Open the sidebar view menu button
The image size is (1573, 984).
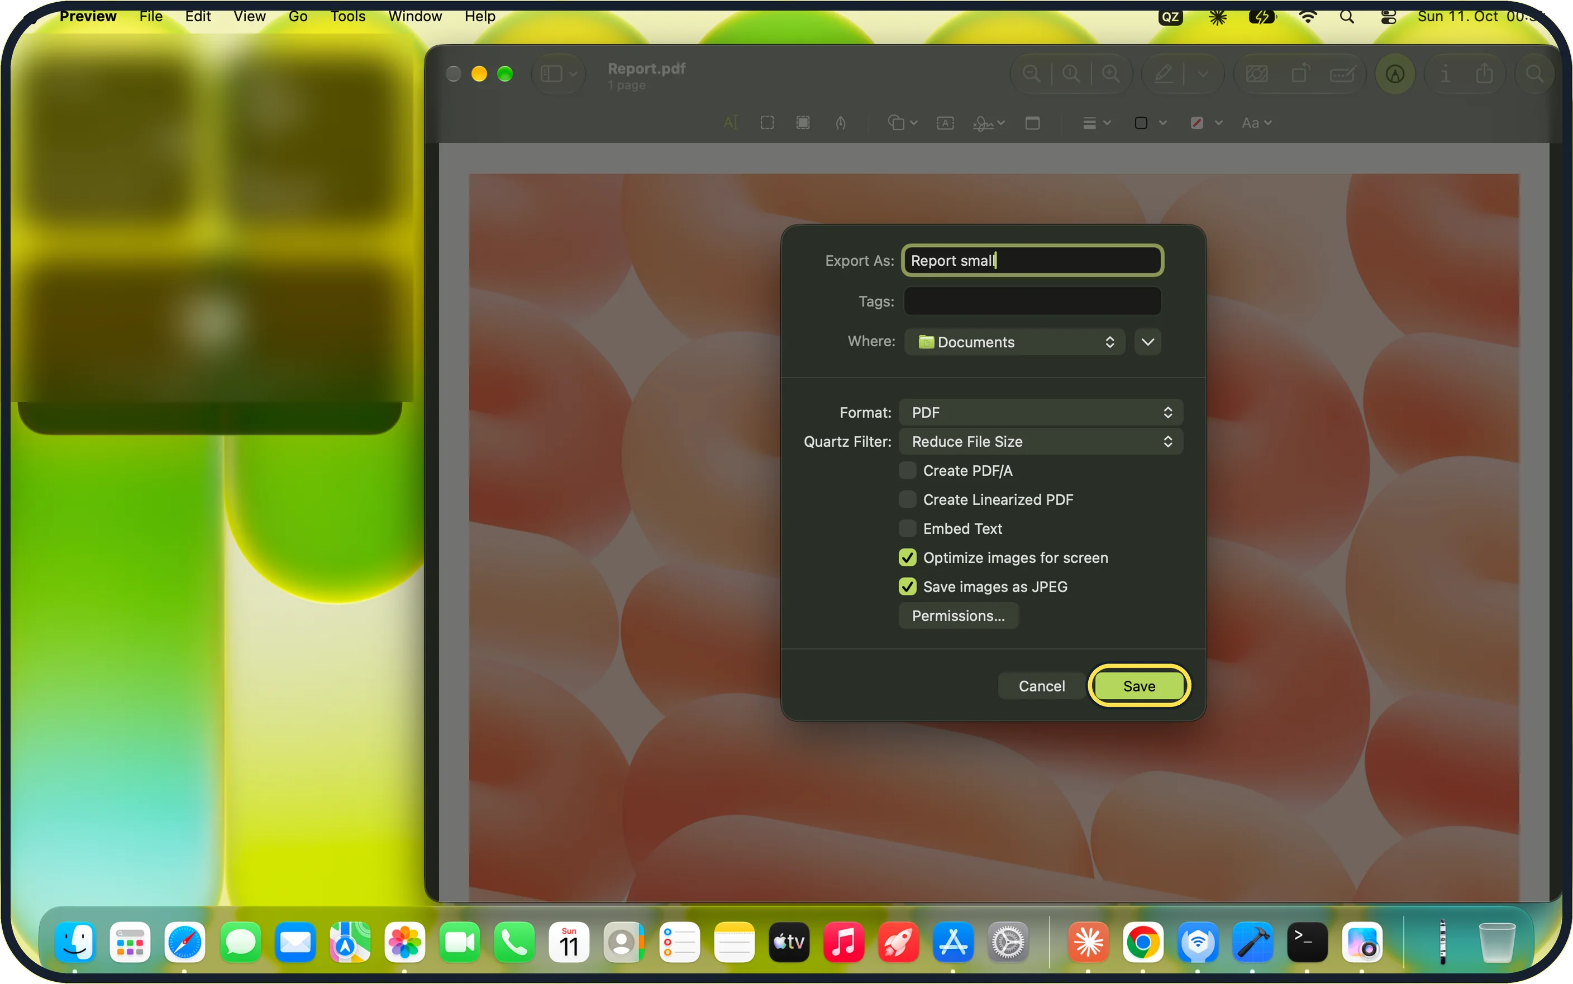(559, 74)
